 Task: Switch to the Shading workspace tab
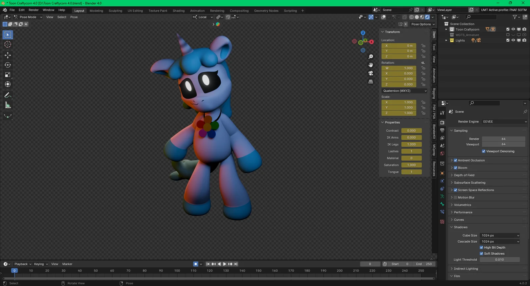[x=178, y=11]
